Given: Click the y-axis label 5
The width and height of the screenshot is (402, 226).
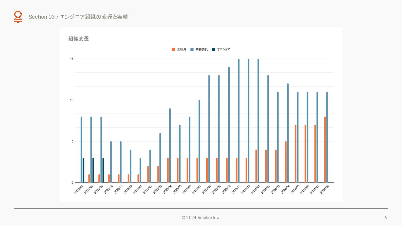Looking at the screenshot, I should pos(72,141).
